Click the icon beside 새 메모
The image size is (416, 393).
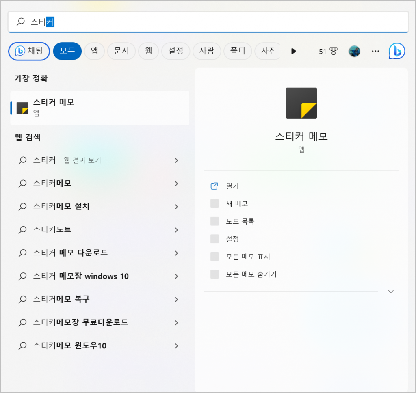pyautogui.click(x=214, y=203)
